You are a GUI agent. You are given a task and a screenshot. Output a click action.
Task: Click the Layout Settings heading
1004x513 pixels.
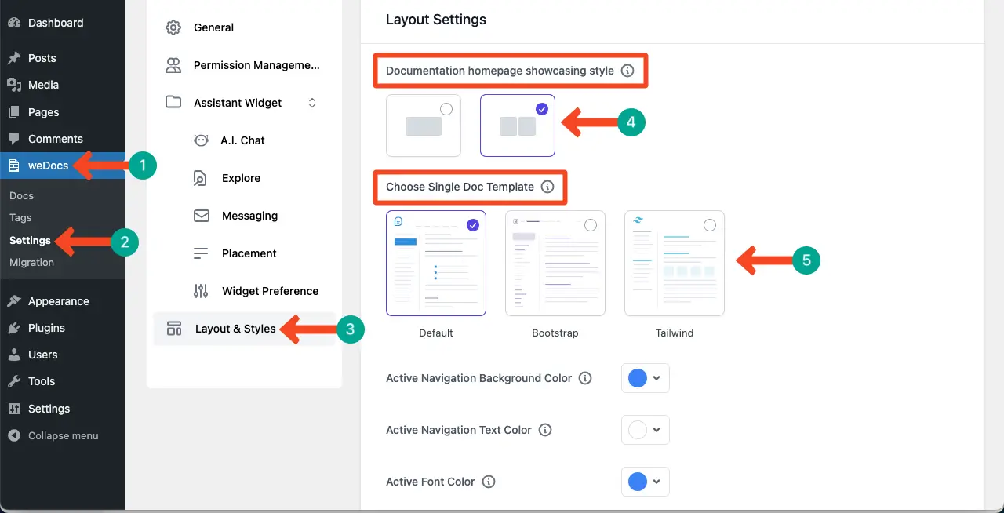436,20
